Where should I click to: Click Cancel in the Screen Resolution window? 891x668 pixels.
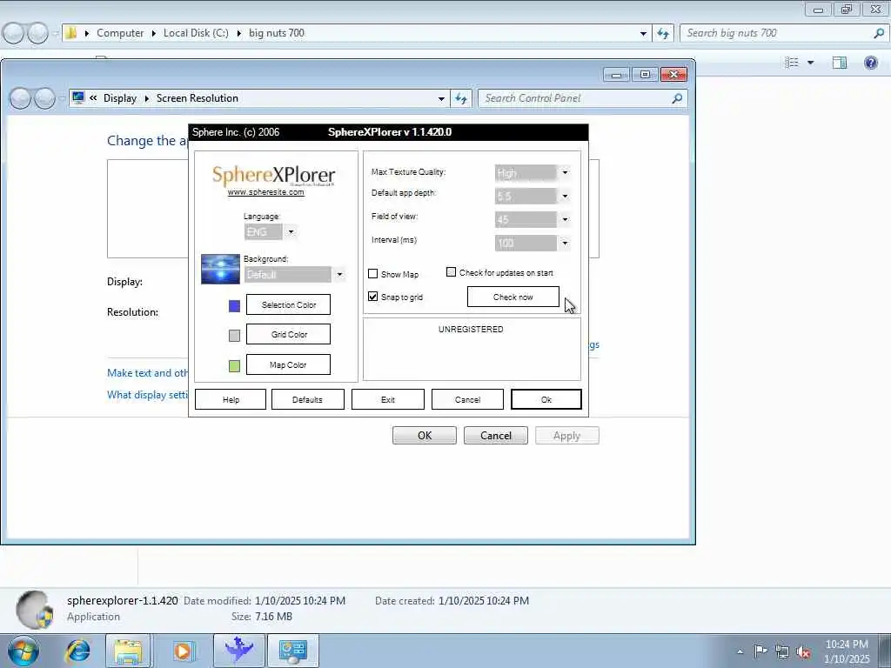495,436
